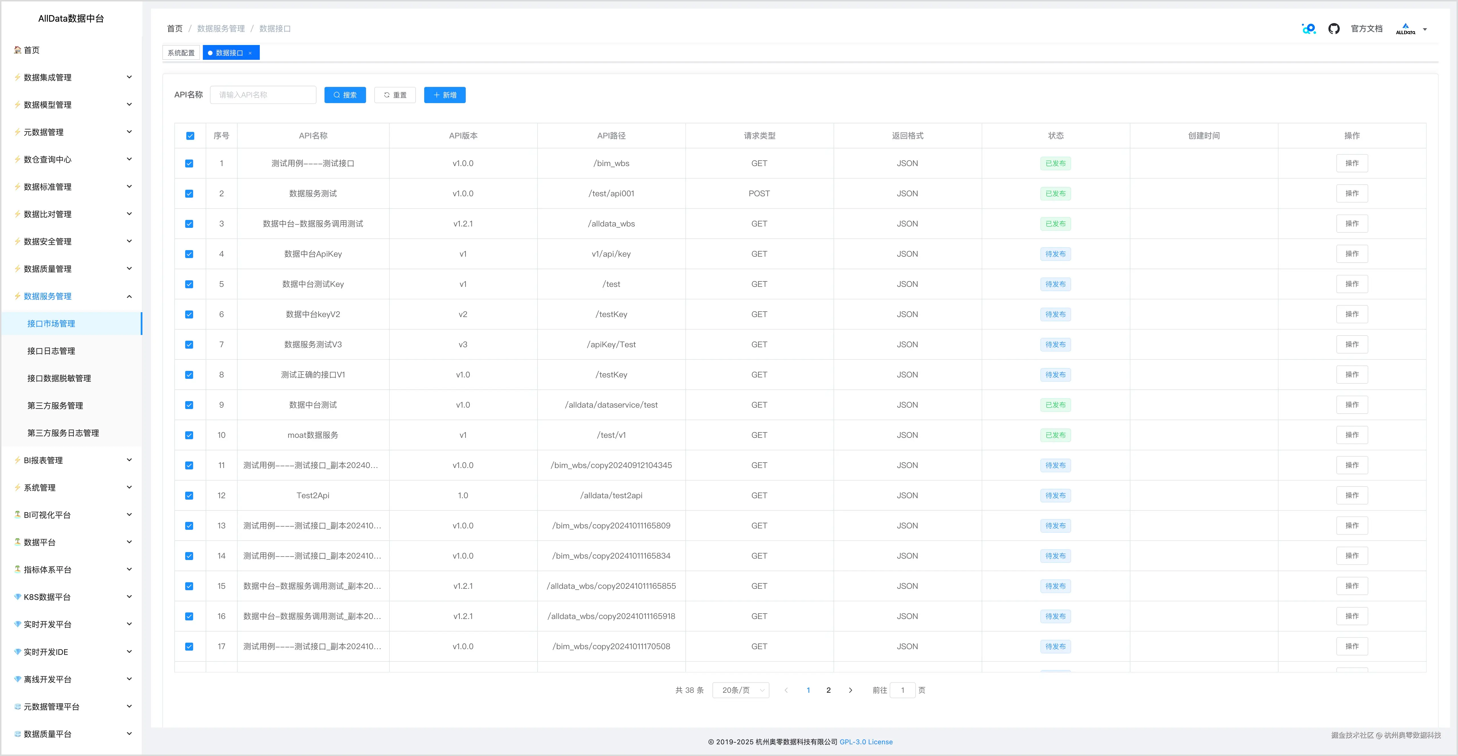Image resolution: width=1458 pixels, height=756 pixels.
Task: Go to next page arrow in pagination
Action: pyautogui.click(x=850, y=690)
